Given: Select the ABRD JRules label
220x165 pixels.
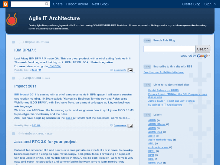Looking at the screenshot, I should coord(157,124).
